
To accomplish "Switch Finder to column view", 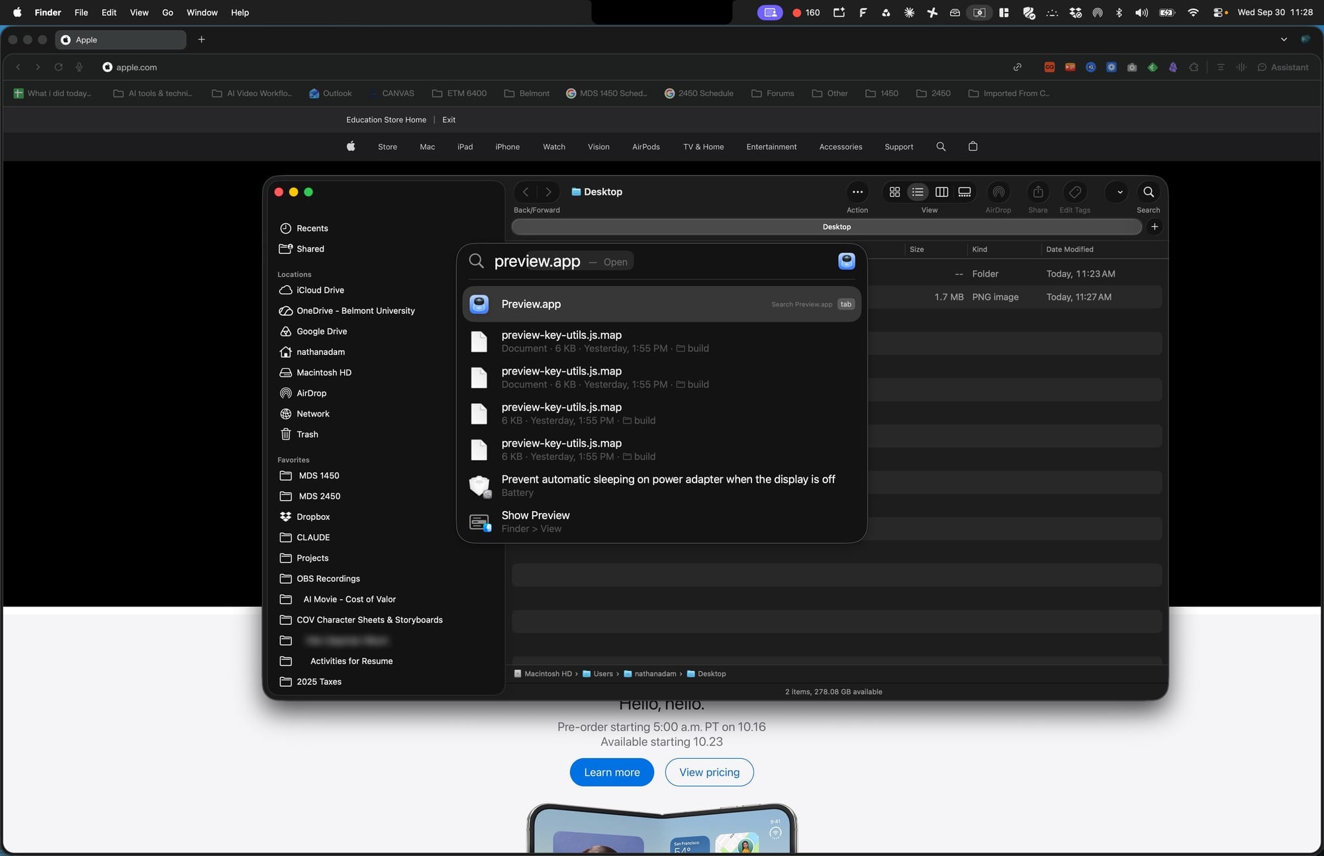I will point(941,192).
